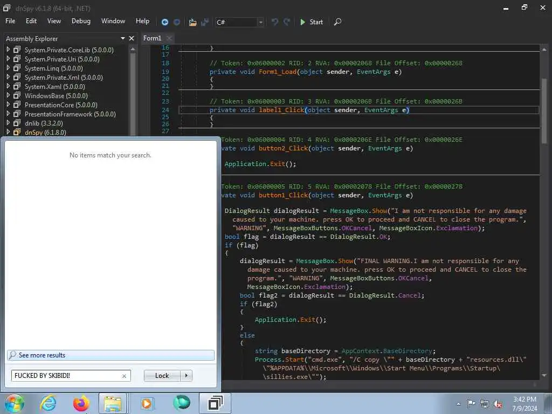This screenshot has width=552, height=414.
Task: Open the Search magnifier tool
Action: click(337, 22)
